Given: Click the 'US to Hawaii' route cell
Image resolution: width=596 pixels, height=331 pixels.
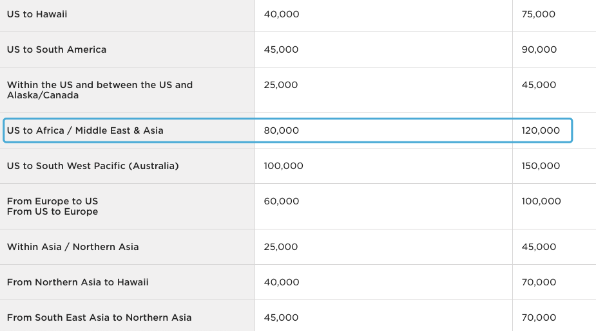Looking at the screenshot, I should pos(37,14).
